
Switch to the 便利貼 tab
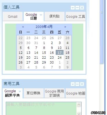point(54,16)
